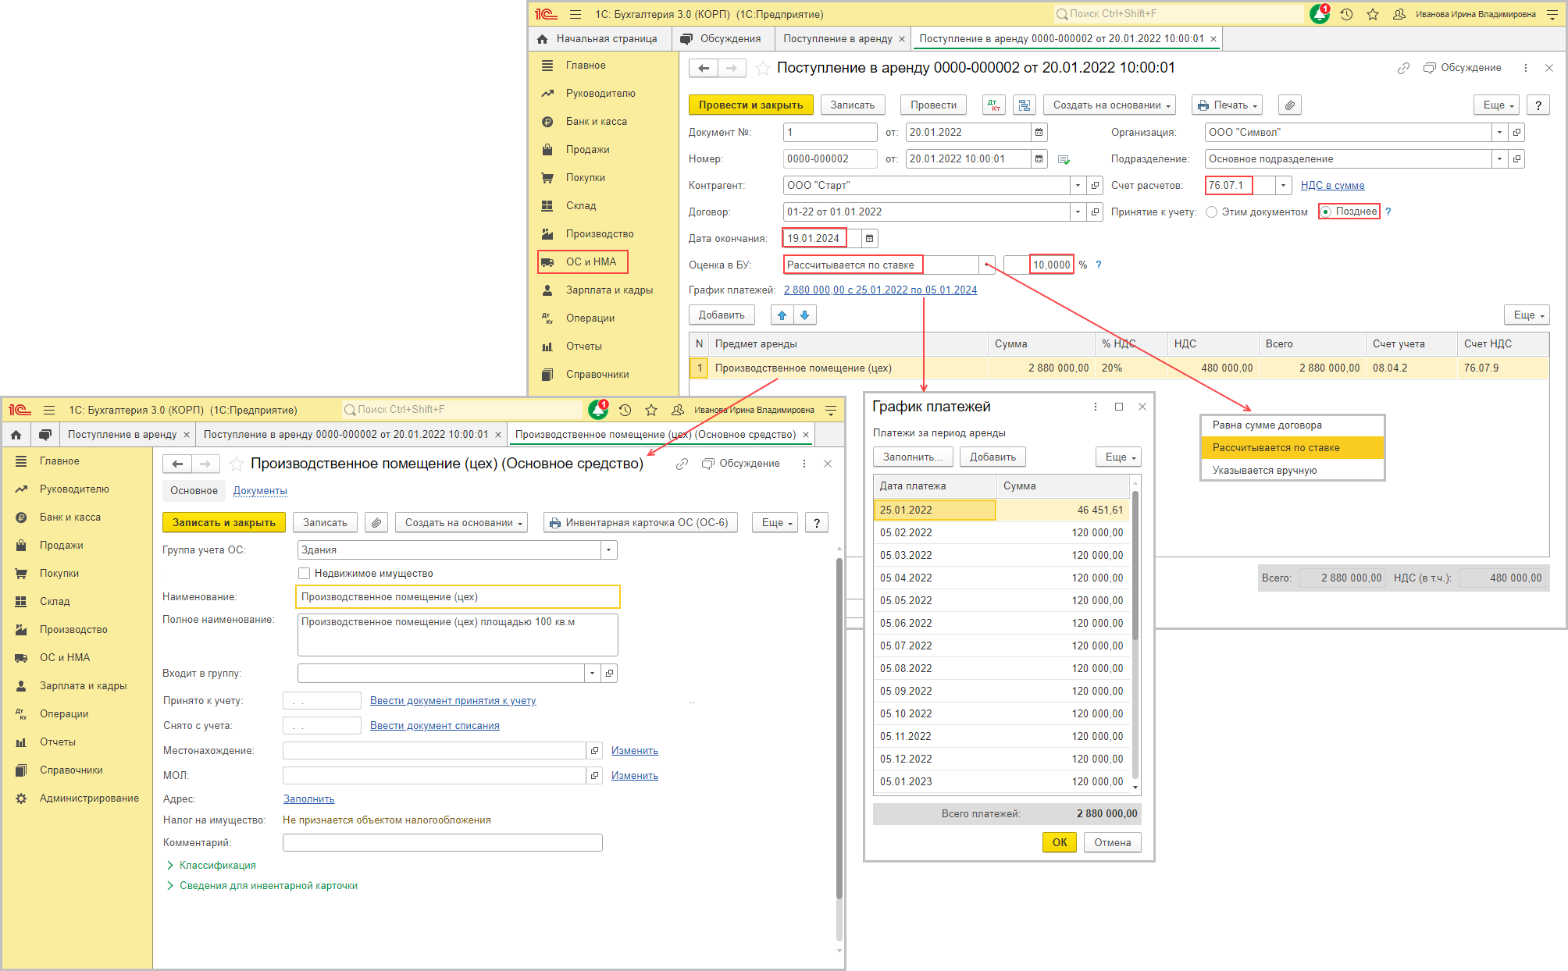The width and height of the screenshot is (1568, 971).
Task: Select 05.06.2022 payment row
Action: (1001, 624)
